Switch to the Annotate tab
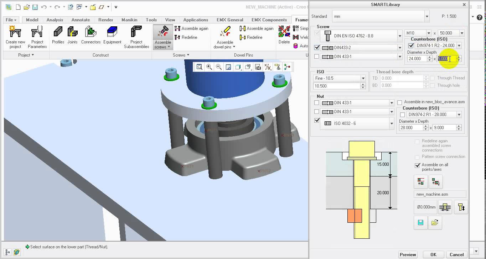 [81, 20]
